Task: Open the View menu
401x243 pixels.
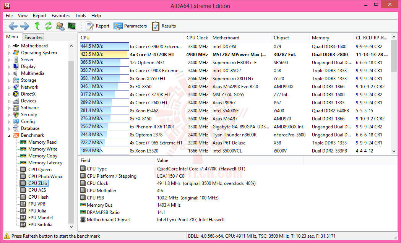Action: click(23, 16)
